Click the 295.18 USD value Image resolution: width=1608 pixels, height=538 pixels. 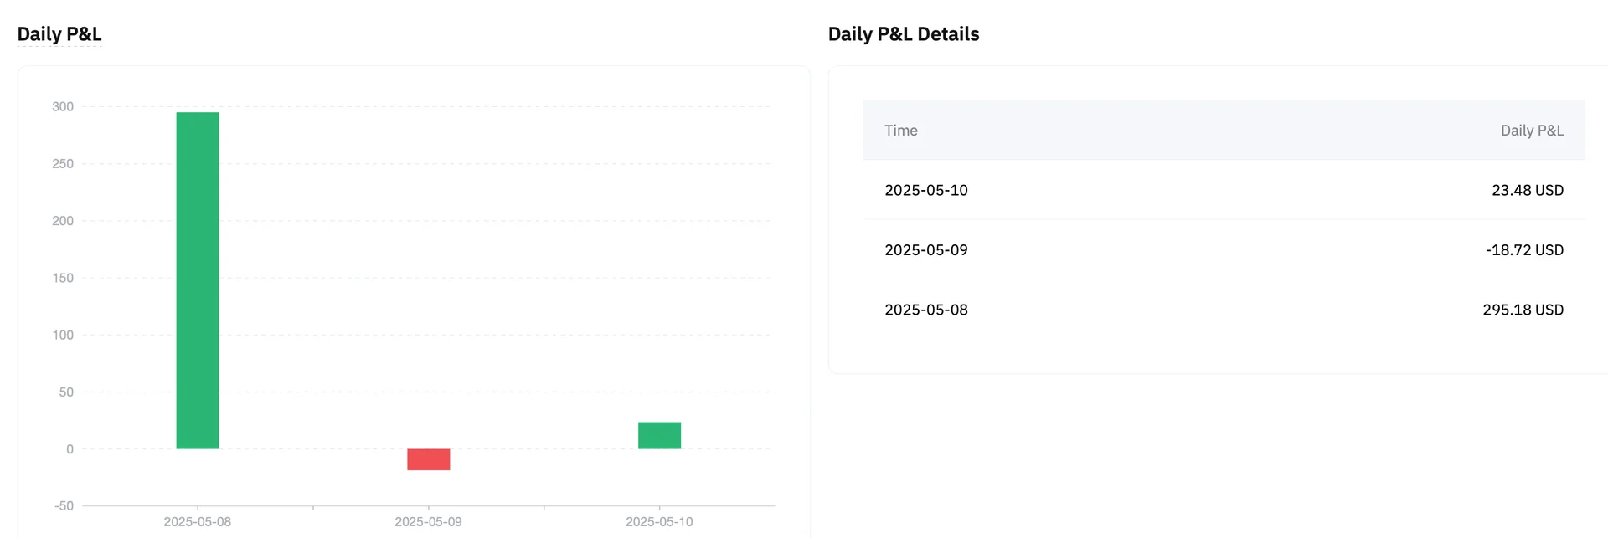pos(1523,310)
